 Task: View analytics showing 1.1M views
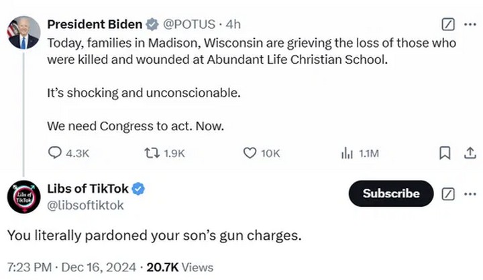(x=360, y=153)
